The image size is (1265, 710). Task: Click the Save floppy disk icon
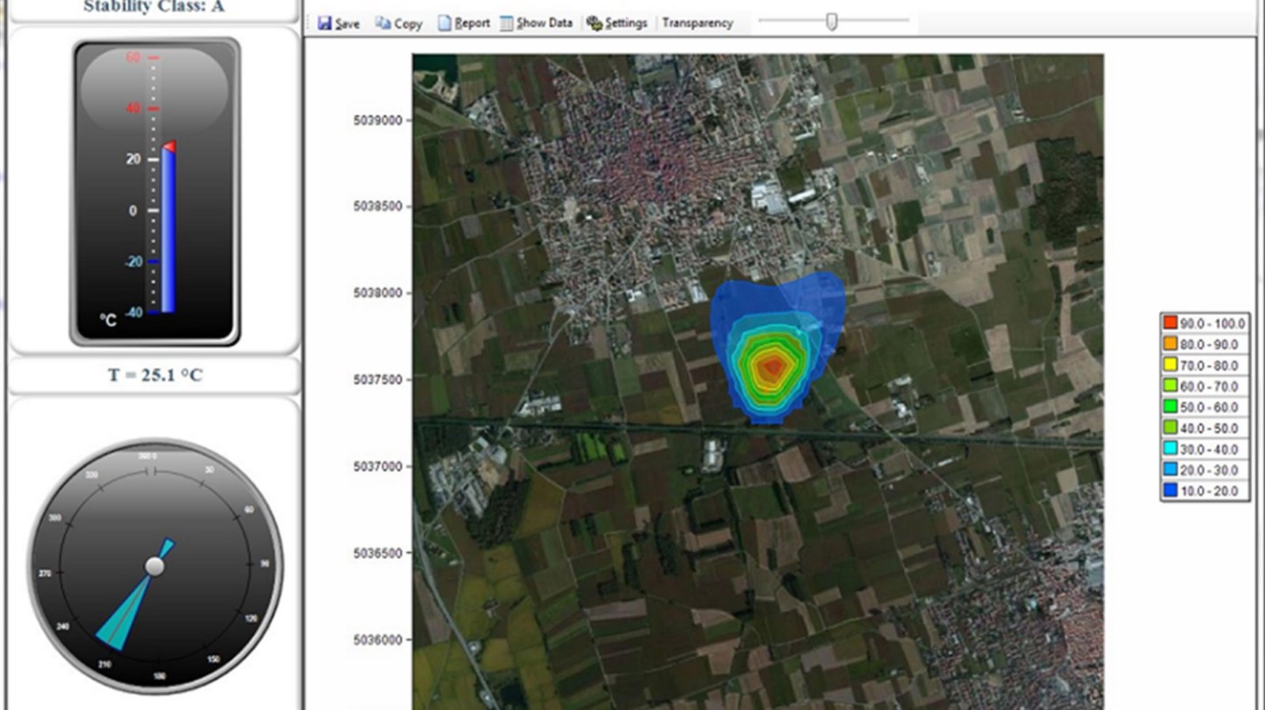coord(324,23)
